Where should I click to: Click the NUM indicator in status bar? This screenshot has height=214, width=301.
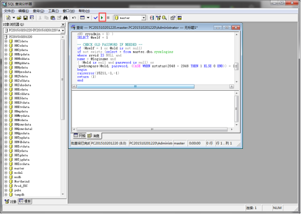277,208
